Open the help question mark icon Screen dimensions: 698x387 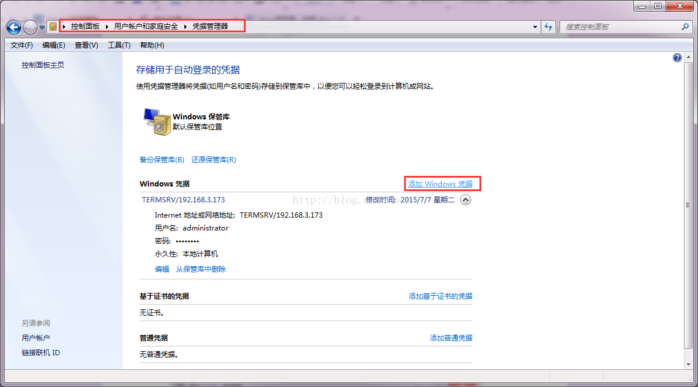pyautogui.click(x=677, y=58)
